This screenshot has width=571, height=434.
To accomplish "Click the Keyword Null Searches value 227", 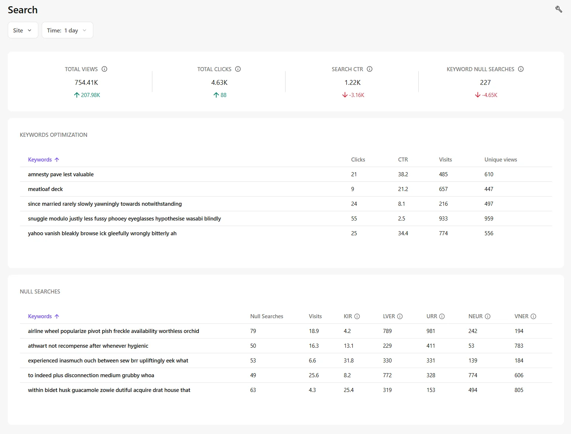I will pyautogui.click(x=485, y=83).
